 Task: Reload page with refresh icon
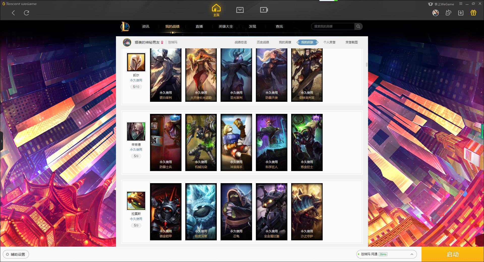26,13
